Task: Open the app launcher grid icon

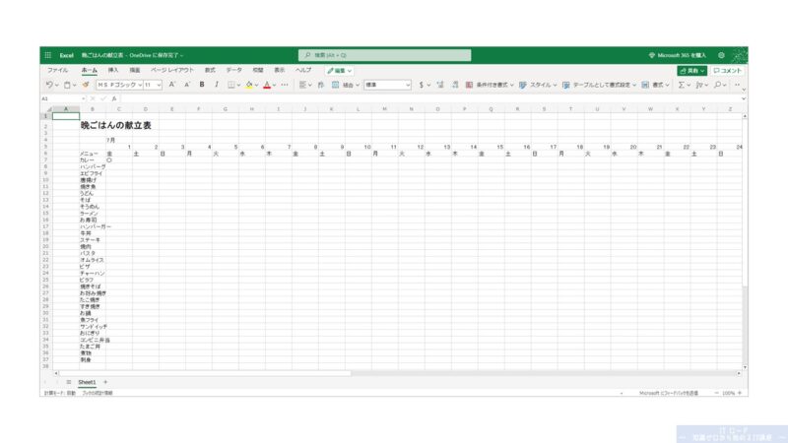Action: 47,55
